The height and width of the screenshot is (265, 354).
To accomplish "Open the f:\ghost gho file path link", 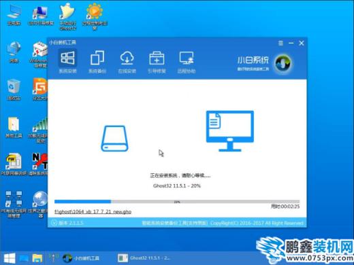I will coord(93,212).
